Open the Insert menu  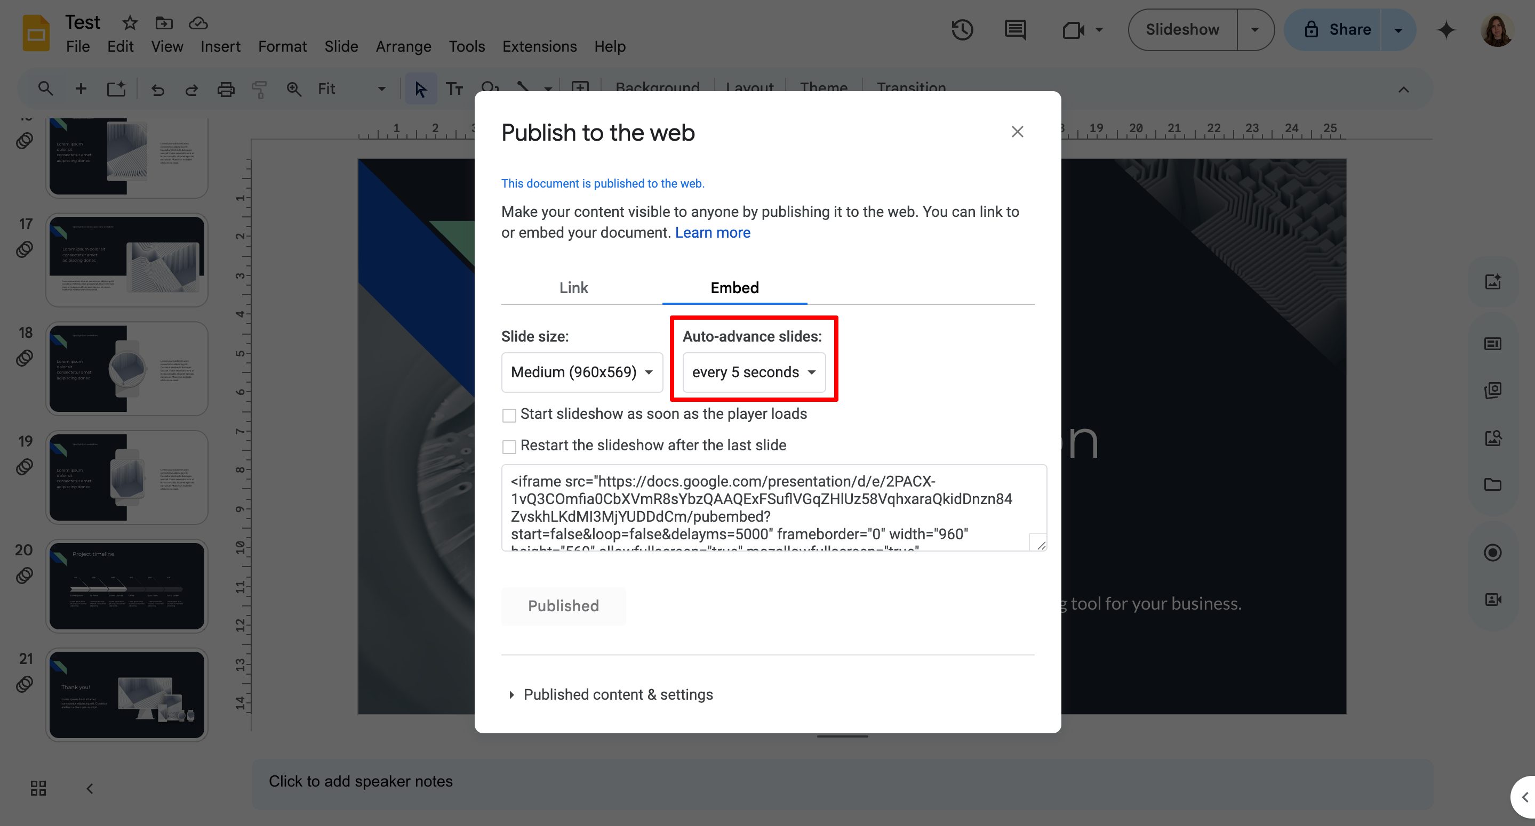(x=220, y=46)
